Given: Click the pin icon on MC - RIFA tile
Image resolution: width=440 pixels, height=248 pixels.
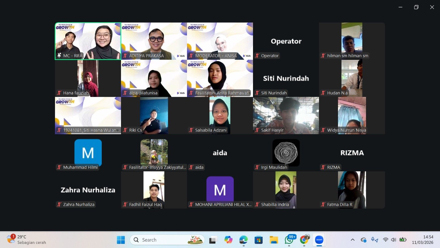Looking at the screenshot, I should coord(59,56).
